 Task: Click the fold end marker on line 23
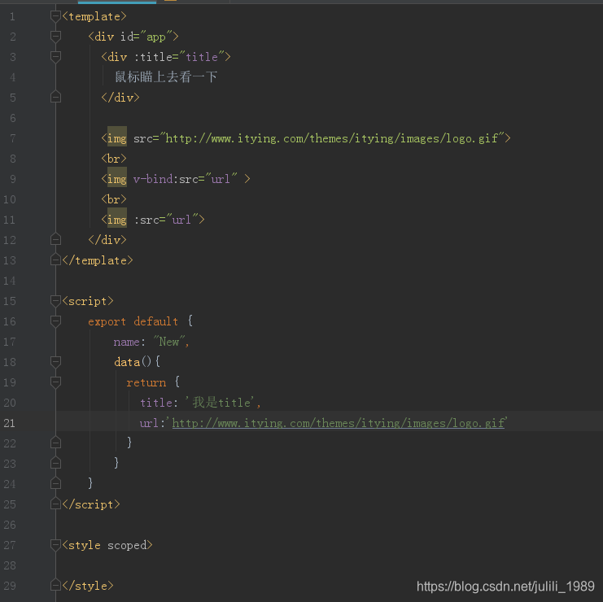(55, 464)
